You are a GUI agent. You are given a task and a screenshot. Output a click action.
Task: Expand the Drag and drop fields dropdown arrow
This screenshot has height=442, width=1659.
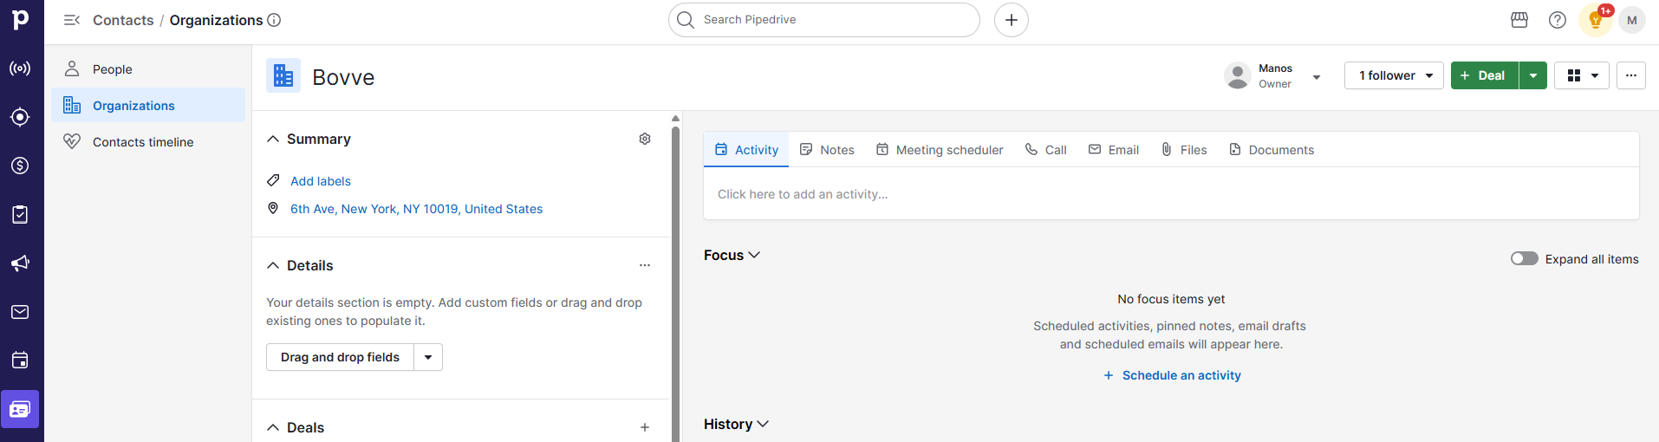click(x=428, y=357)
